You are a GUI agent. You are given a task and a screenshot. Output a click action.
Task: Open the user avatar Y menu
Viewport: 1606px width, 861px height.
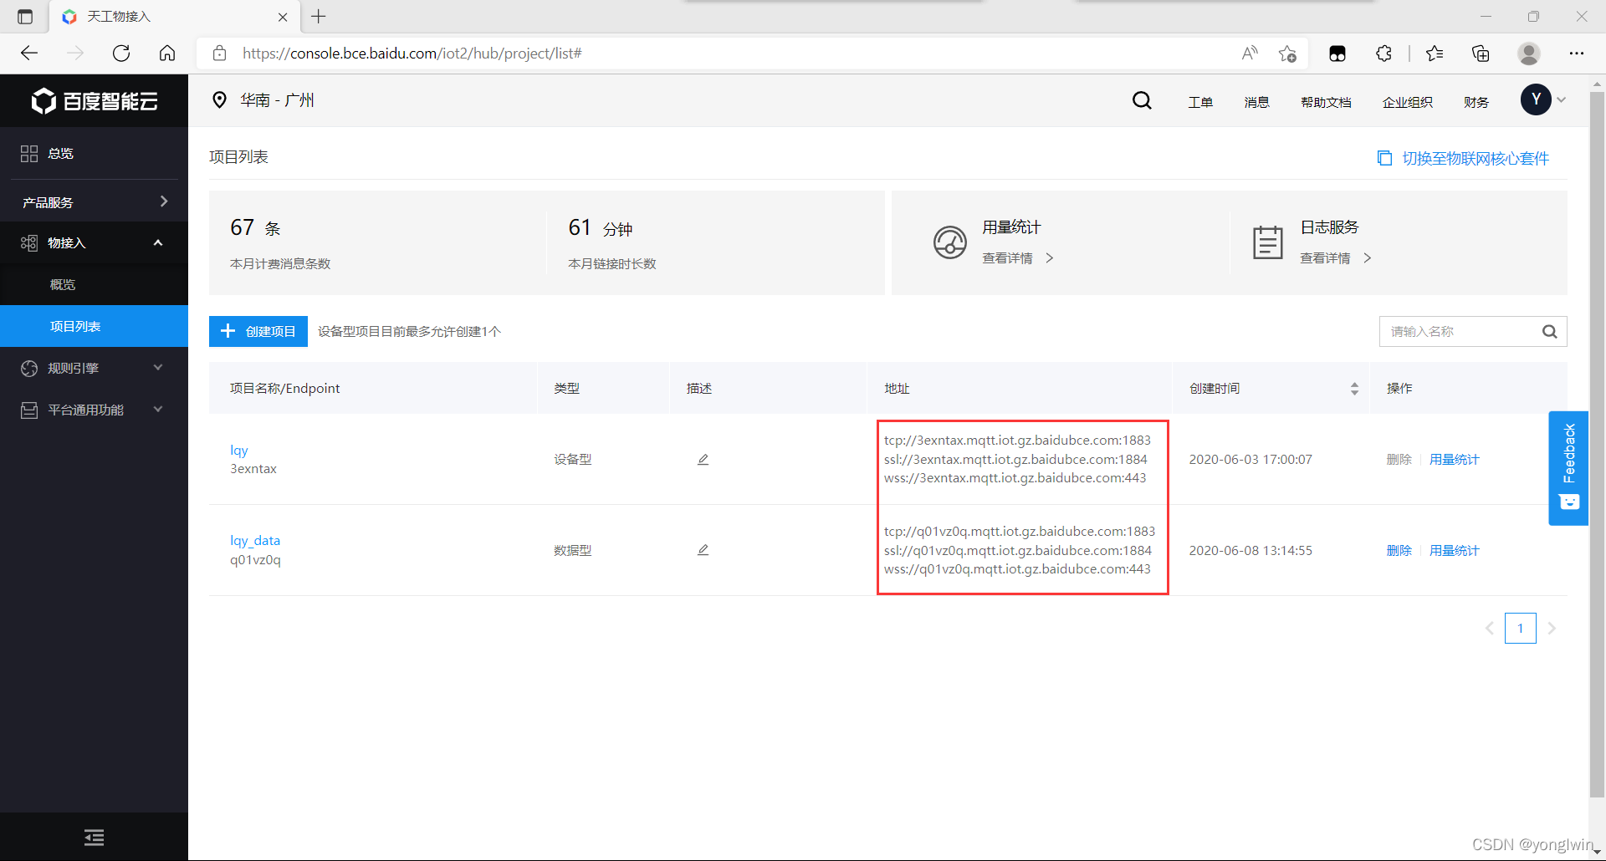(x=1536, y=99)
